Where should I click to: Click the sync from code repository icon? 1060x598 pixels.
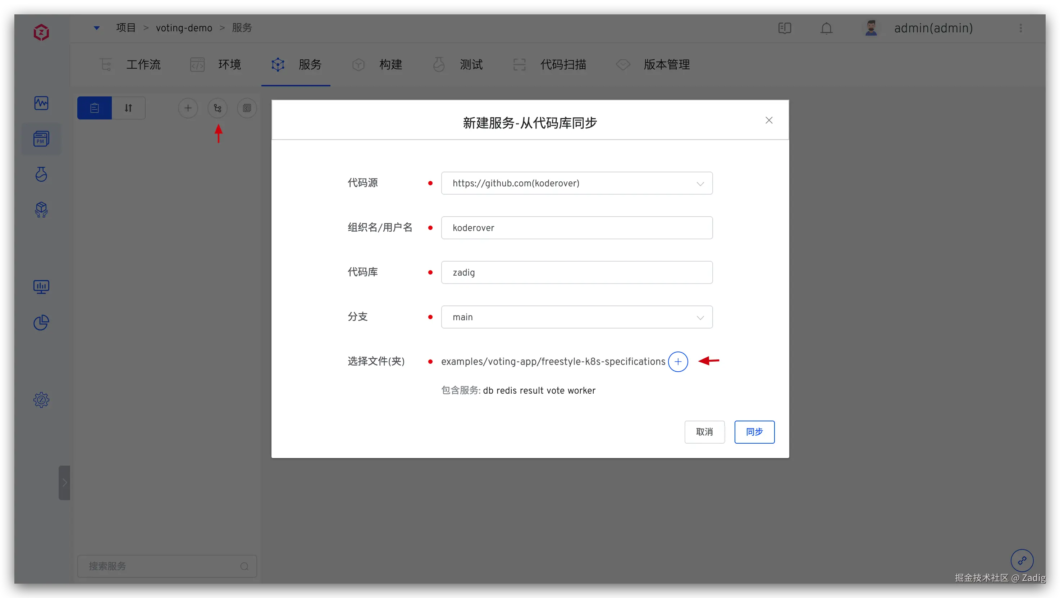(218, 108)
